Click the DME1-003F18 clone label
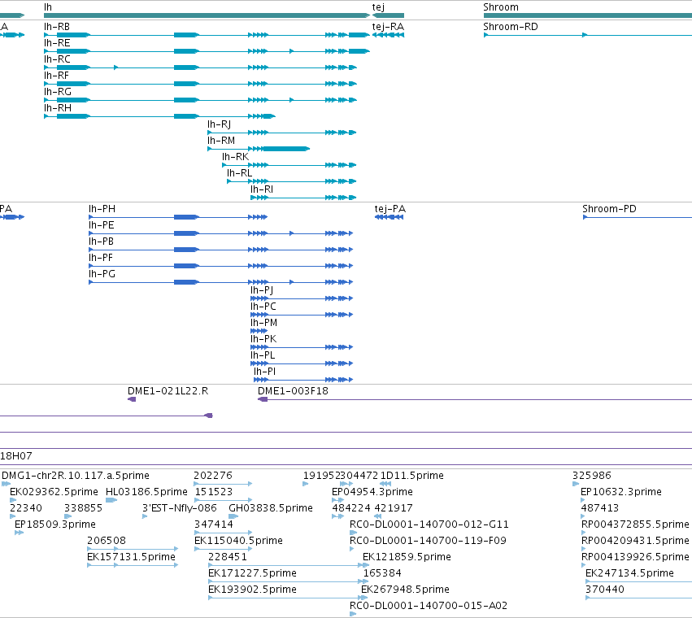The width and height of the screenshot is (692, 618). tap(293, 391)
